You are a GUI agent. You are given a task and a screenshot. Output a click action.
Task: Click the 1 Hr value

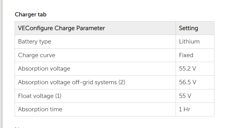(184, 109)
